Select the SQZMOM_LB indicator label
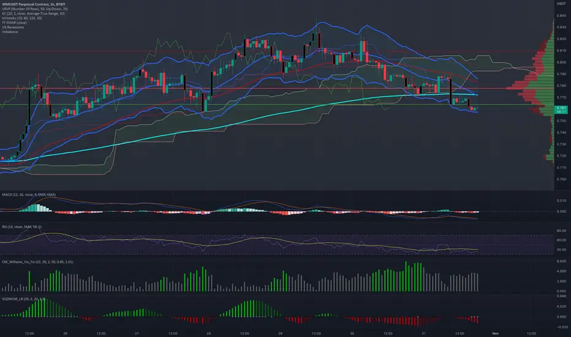The image size is (571, 337). click(x=23, y=299)
